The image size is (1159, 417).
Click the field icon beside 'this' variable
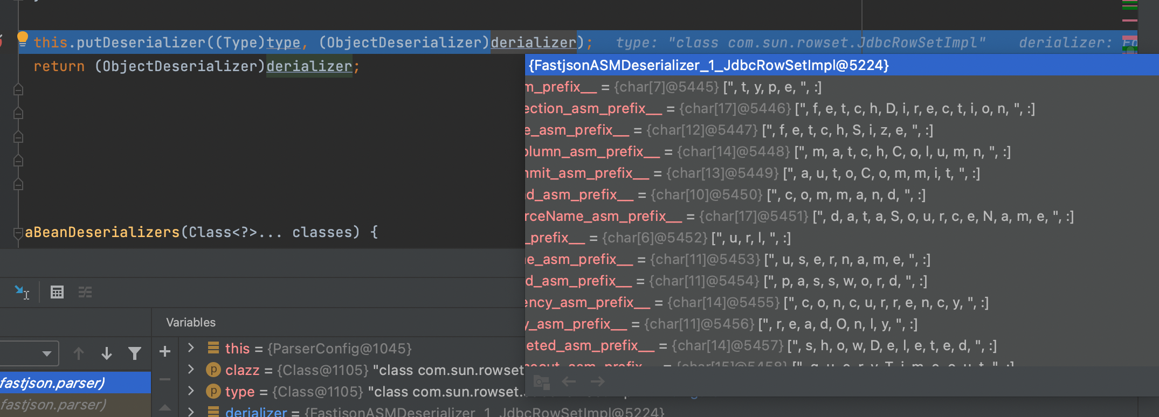coord(213,347)
